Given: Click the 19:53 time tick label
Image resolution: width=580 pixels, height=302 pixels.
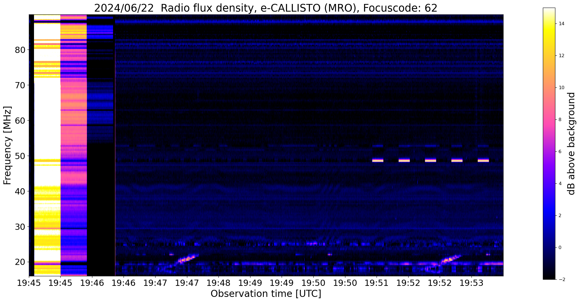Looking at the screenshot, I should [x=471, y=283].
